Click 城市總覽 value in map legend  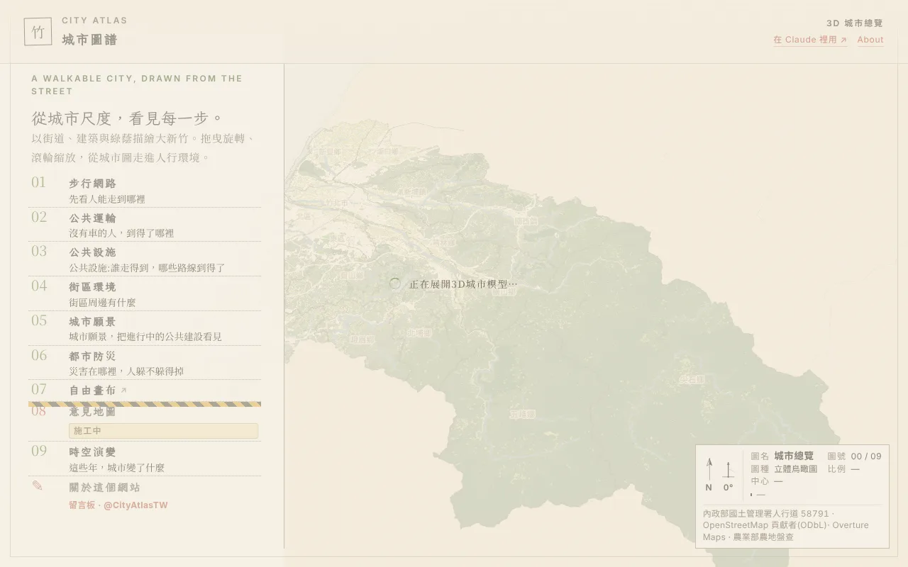pos(794,456)
